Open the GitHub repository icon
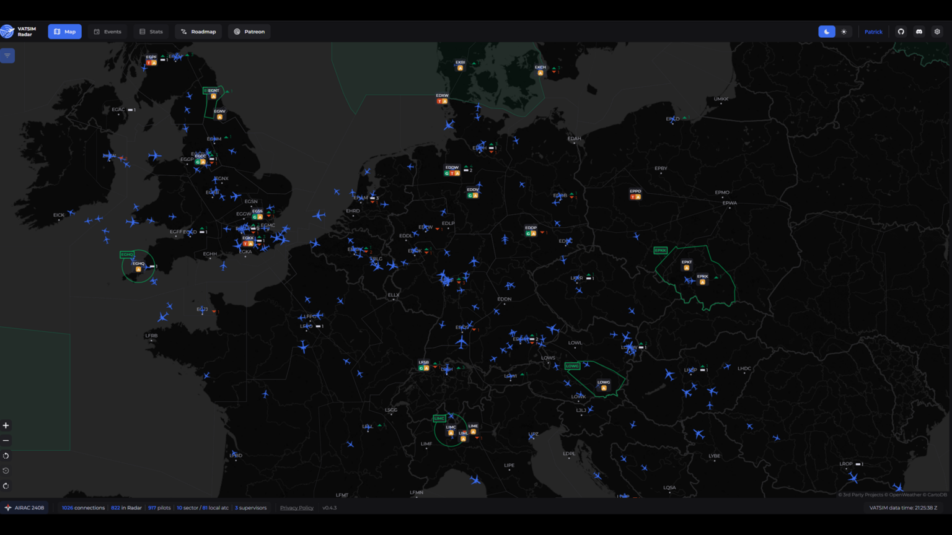The width and height of the screenshot is (952, 535). coord(902,31)
